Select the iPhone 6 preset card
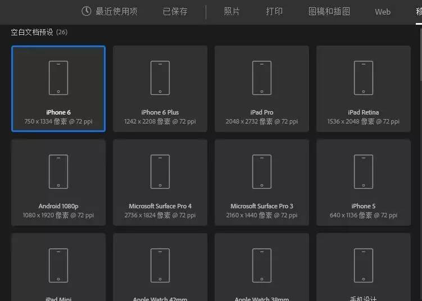 click(x=58, y=89)
